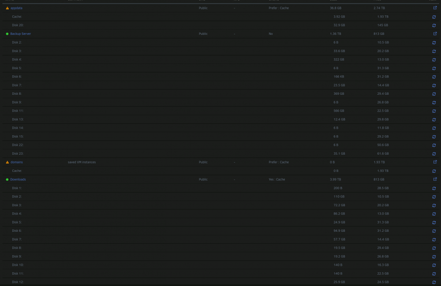Recompute the Disk 13 row
The image size is (441, 286).
pos(434,119)
